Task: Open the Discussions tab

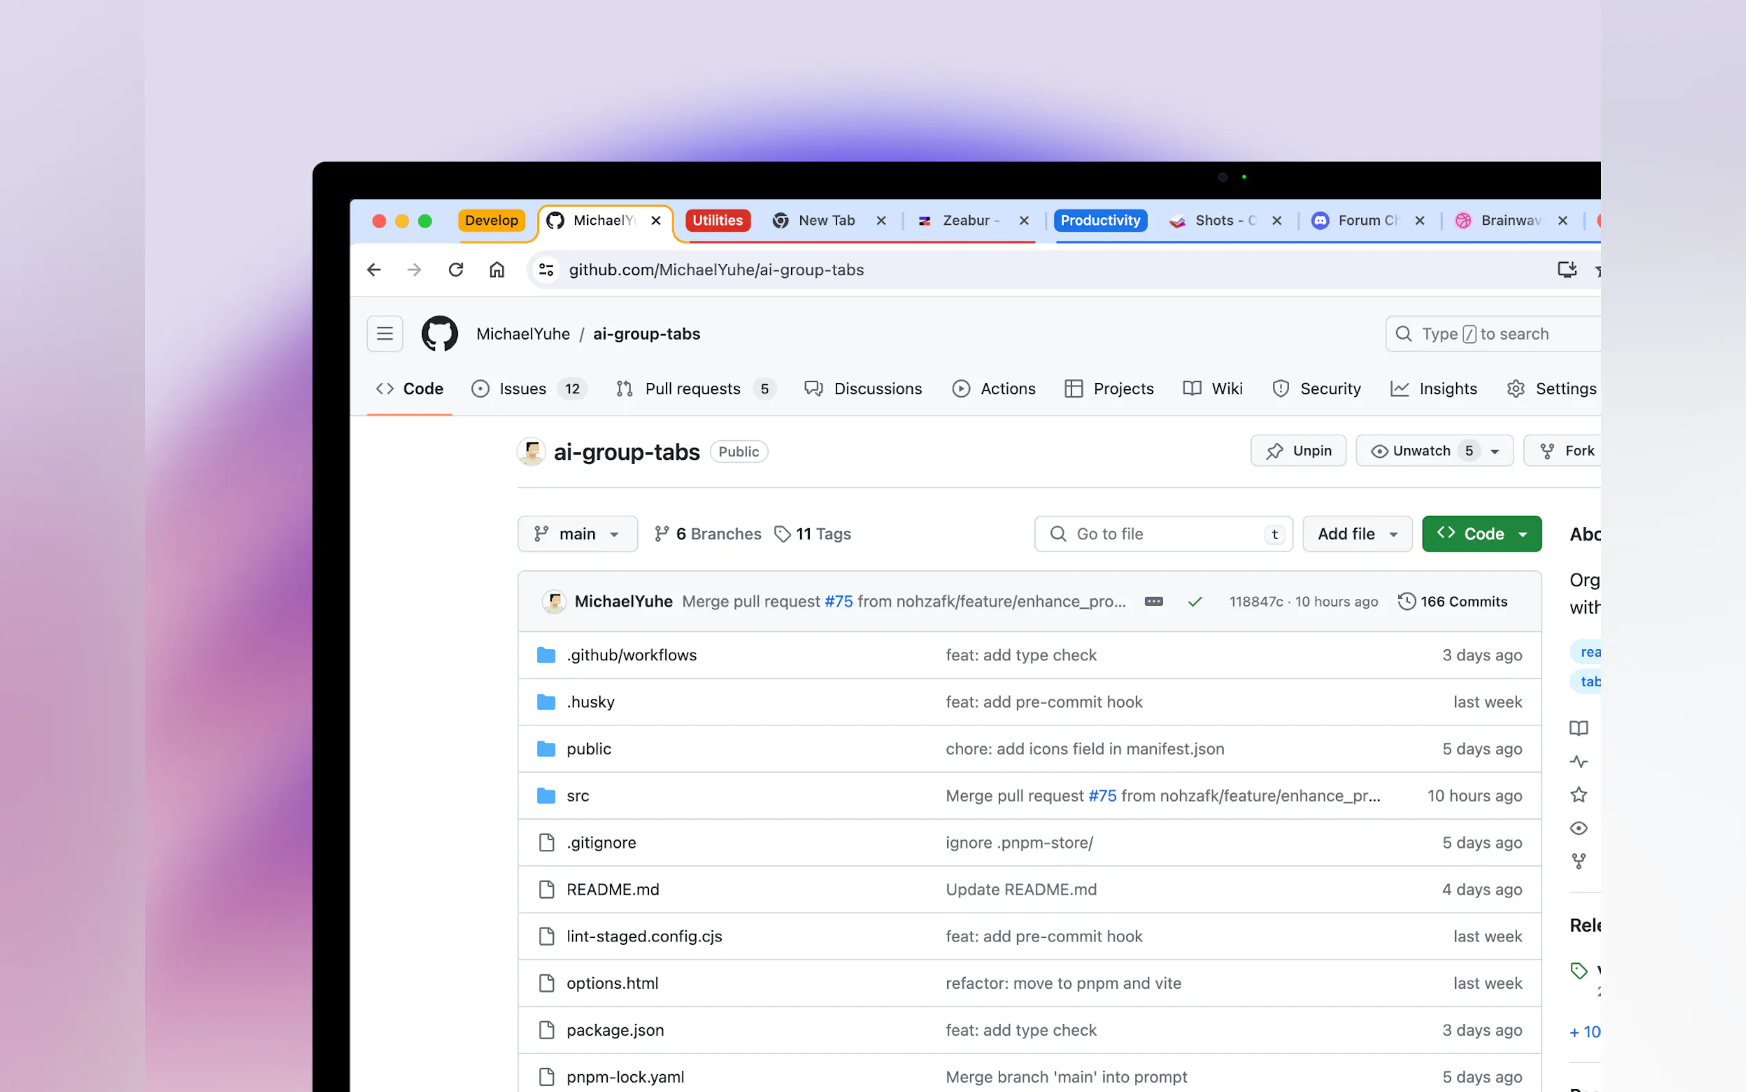Action: 863,389
